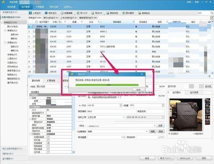Click the filter funnel in quantity column header
The image size is (214, 164).
point(82,22)
